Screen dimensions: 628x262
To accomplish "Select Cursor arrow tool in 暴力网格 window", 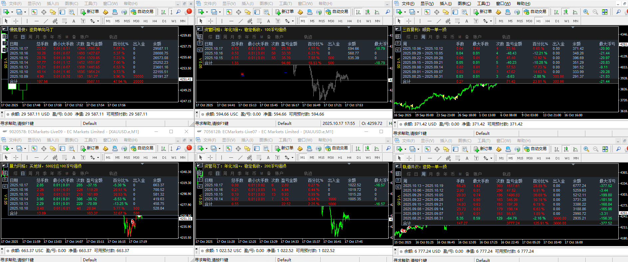I will pos(6,157).
